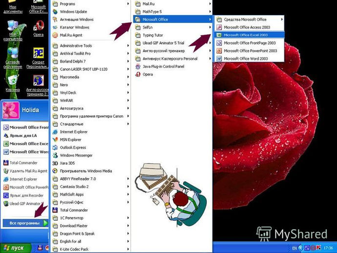Launch Internet Explorer from programs list
Image resolution: width=337 pixels, height=253 pixels.
pos(91,132)
